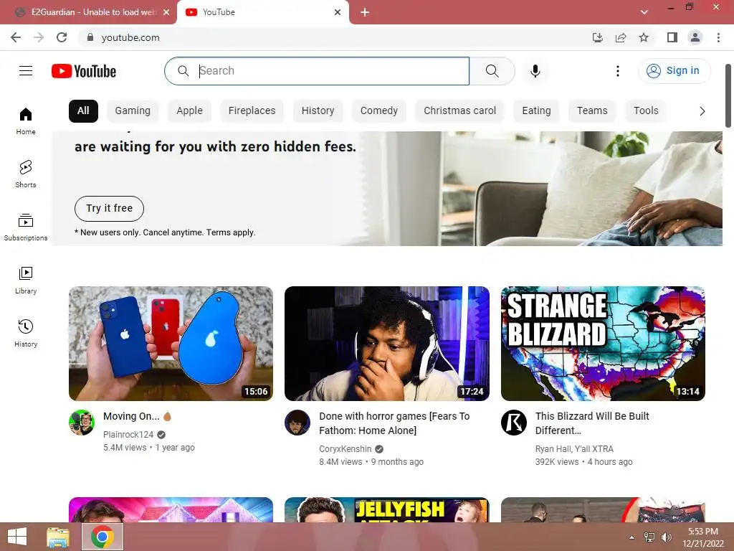The image size is (734, 551).
Task: Close the YouTube tab
Action: pos(338,12)
